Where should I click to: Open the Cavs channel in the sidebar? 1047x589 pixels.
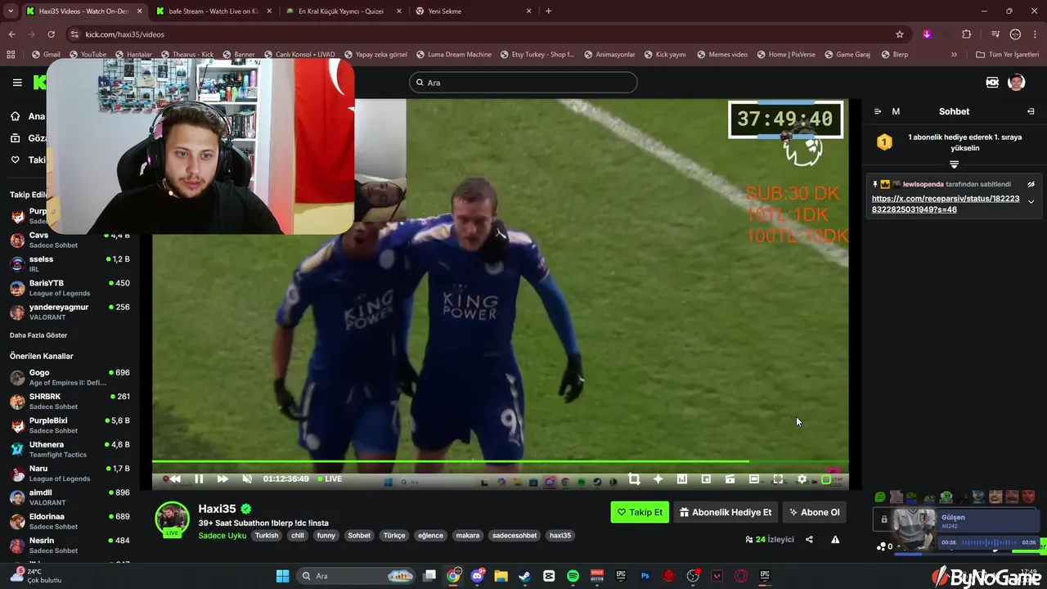70,240
